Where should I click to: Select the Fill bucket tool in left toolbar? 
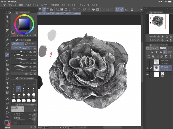pos(7,88)
